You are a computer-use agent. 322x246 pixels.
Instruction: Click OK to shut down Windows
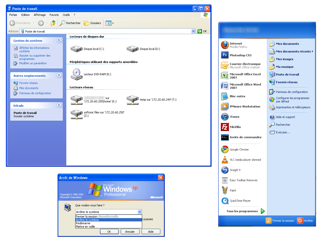(109, 231)
